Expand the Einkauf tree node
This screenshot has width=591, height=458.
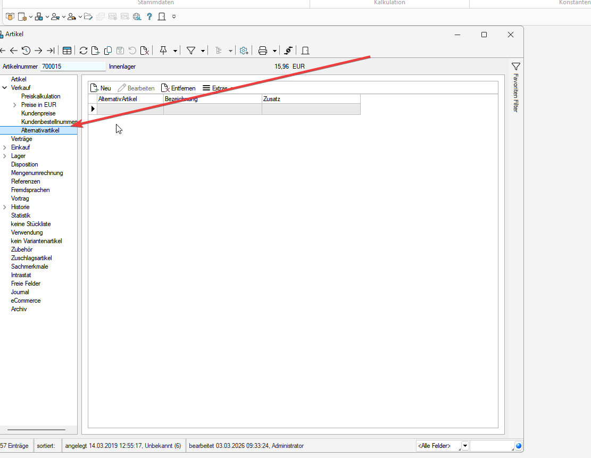5,147
